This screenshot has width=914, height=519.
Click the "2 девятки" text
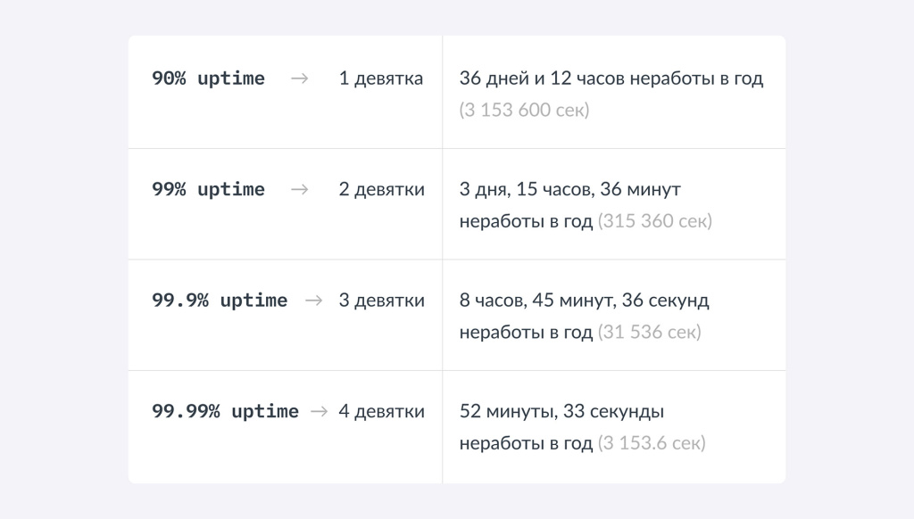point(381,189)
